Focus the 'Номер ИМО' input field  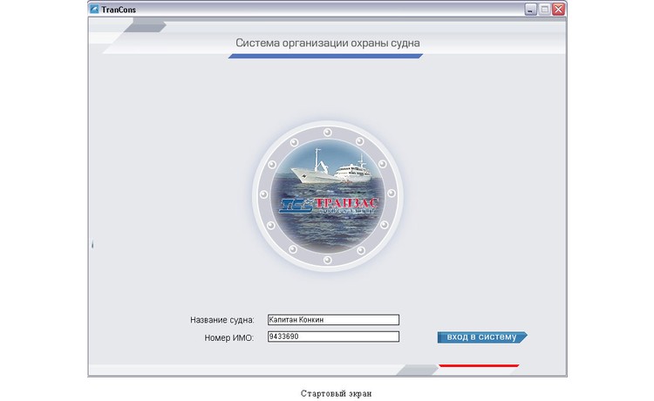pyautogui.click(x=332, y=336)
